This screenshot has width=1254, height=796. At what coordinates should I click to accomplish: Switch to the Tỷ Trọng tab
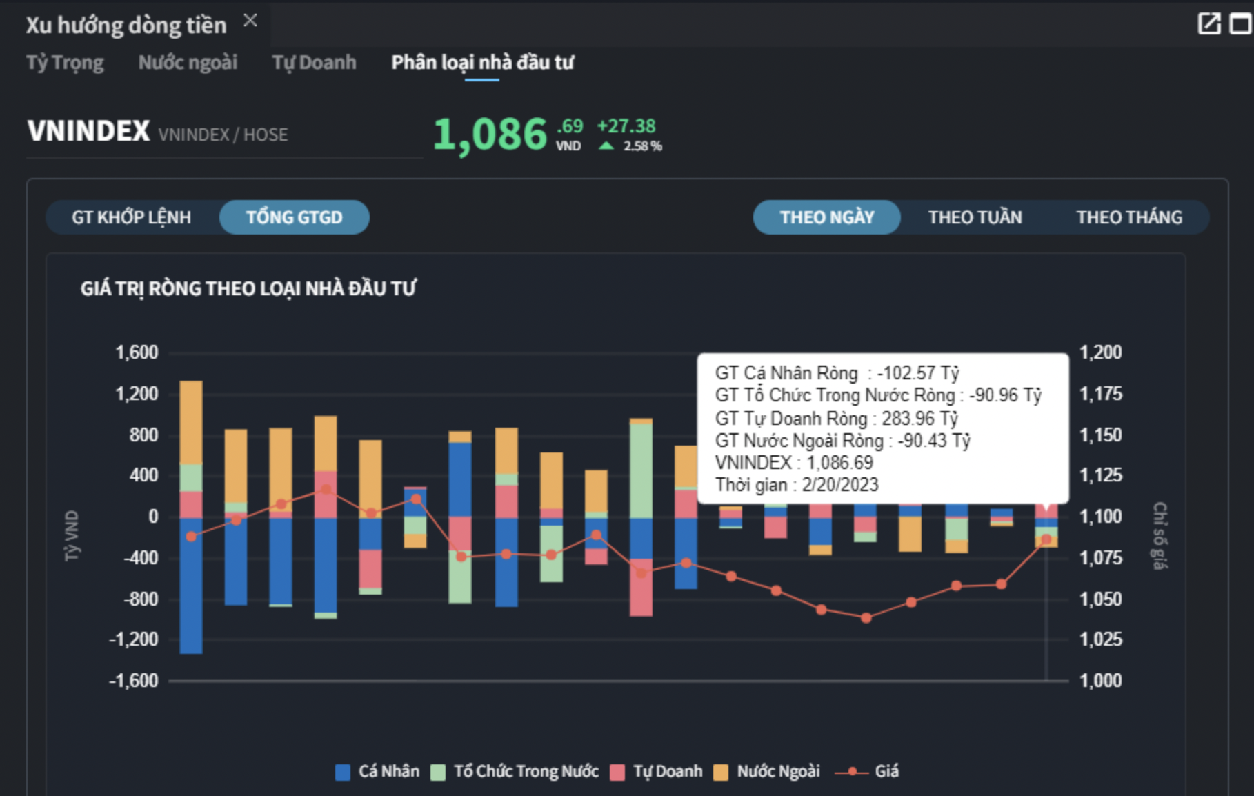(65, 63)
